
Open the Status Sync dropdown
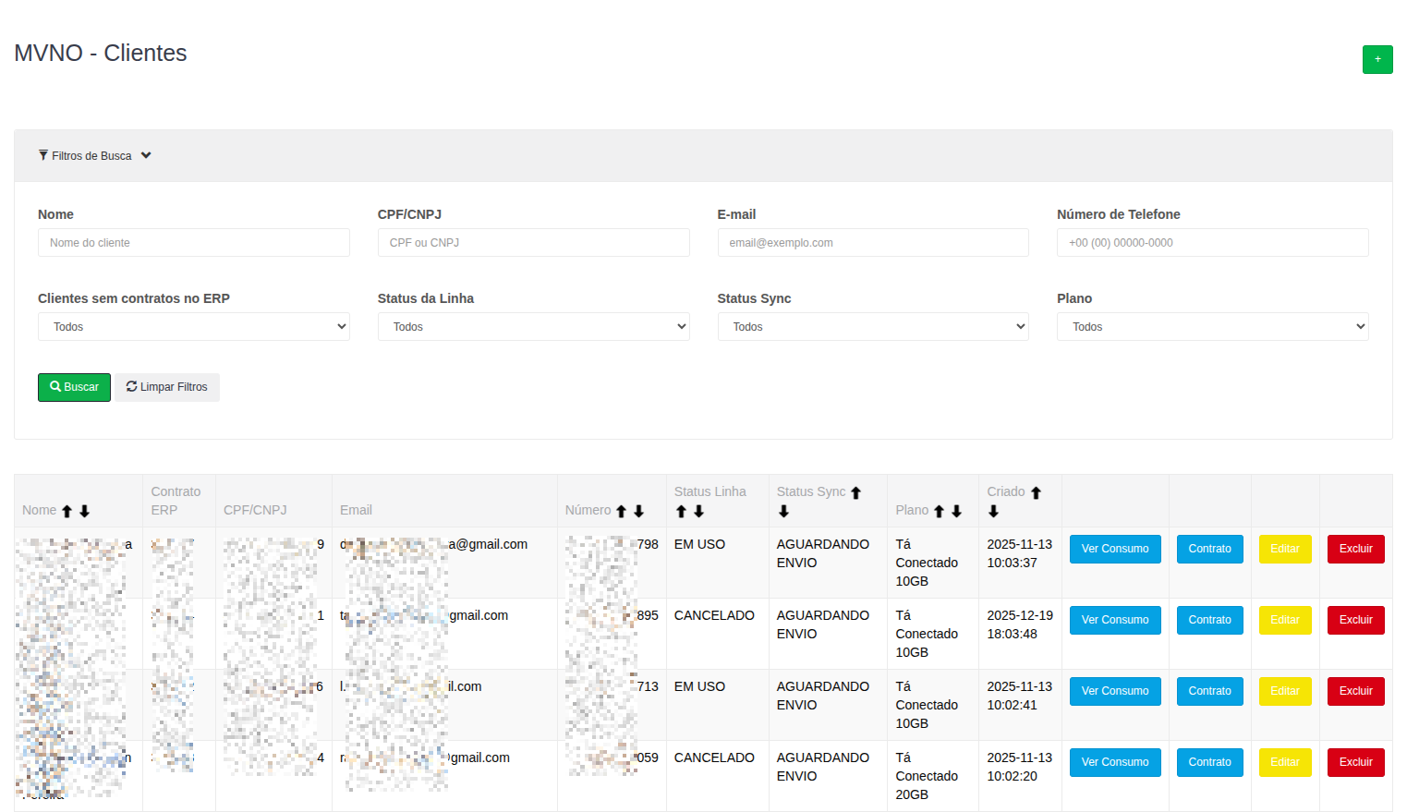pos(872,327)
